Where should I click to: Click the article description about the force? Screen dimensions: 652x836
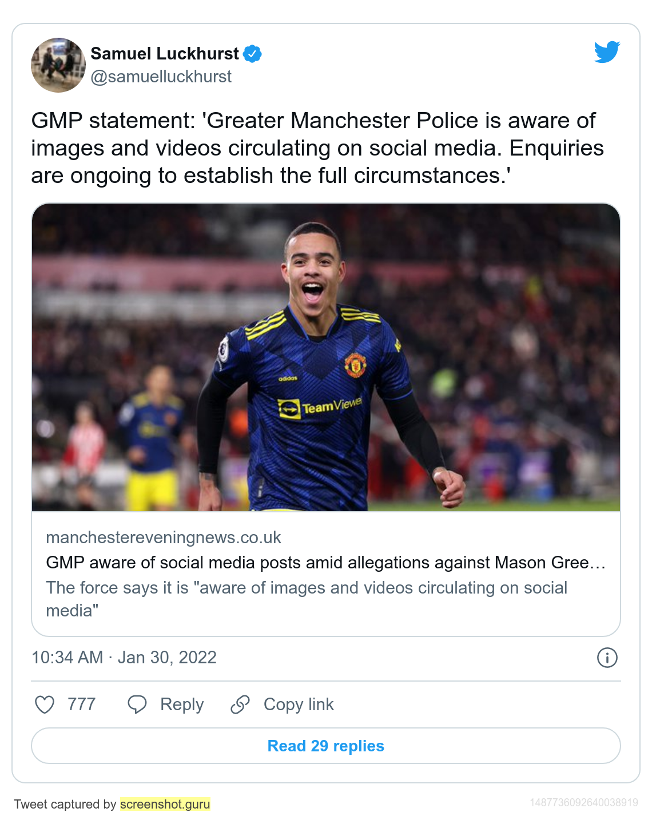click(x=307, y=599)
